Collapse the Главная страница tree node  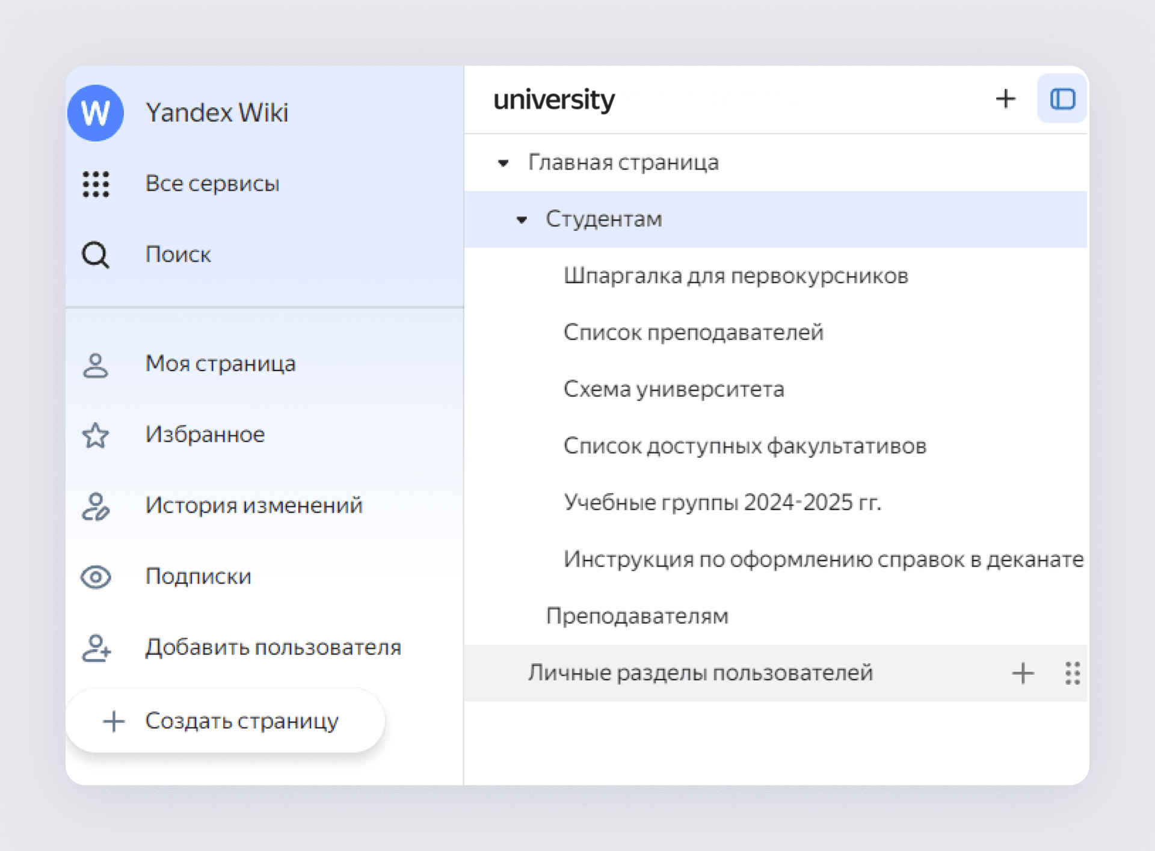click(x=504, y=162)
